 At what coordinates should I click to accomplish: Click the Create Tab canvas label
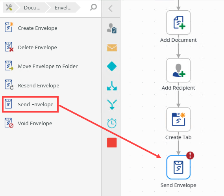click(x=178, y=137)
